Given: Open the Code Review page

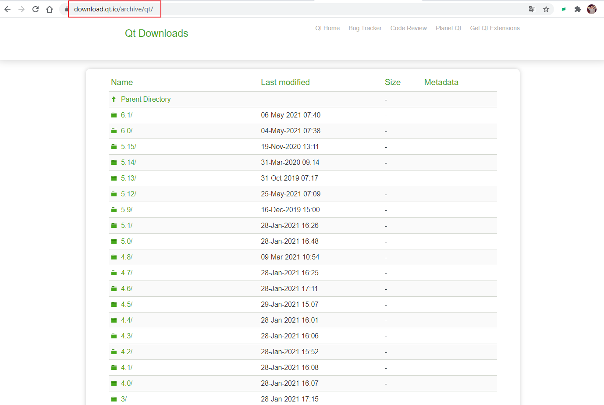Looking at the screenshot, I should (x=408, y=28).
